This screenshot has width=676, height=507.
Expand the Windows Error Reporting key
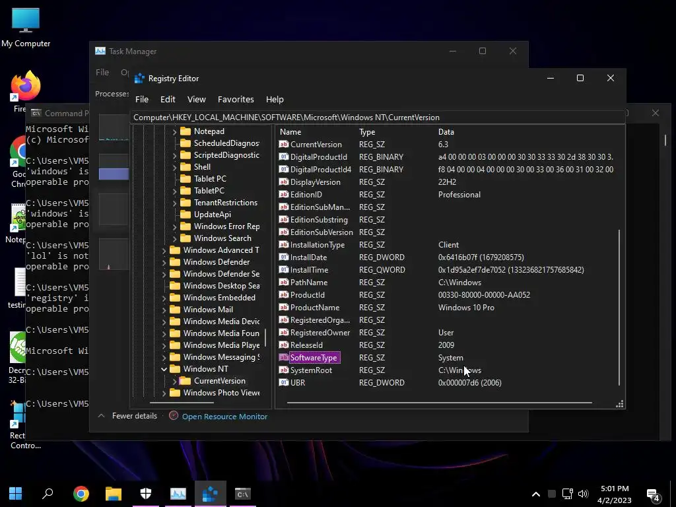(x=174, y=226)
